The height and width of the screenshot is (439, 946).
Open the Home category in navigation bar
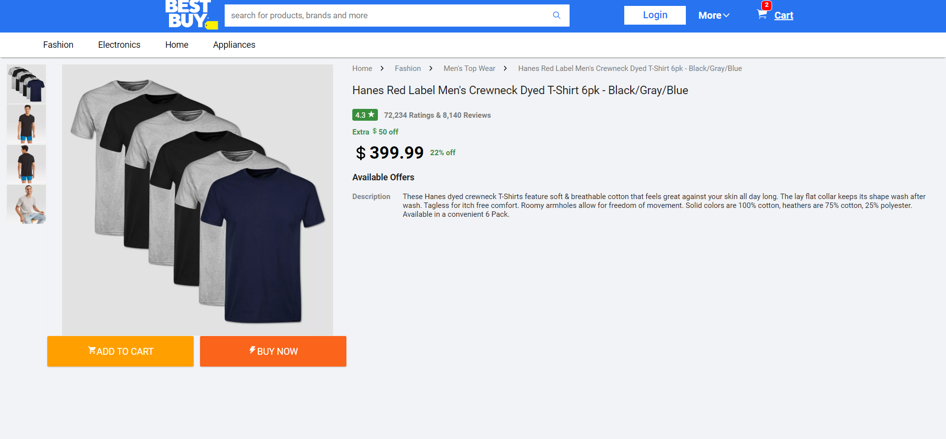(x=177, y=45)
